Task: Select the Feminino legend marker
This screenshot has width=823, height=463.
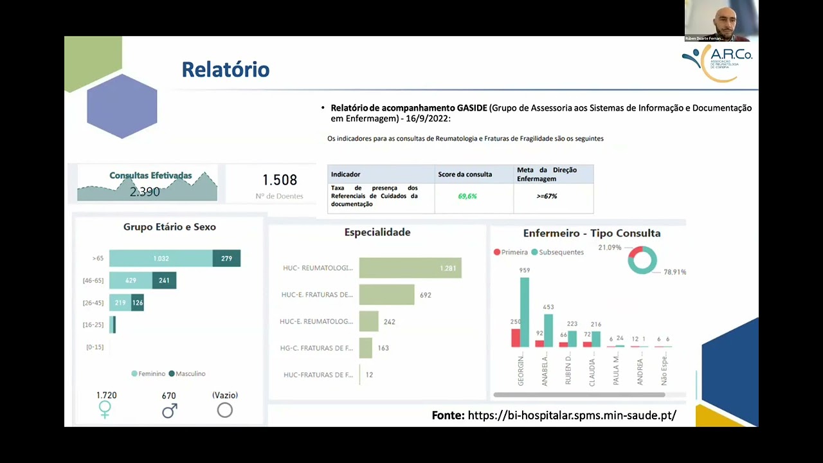Action: (134, 374)
